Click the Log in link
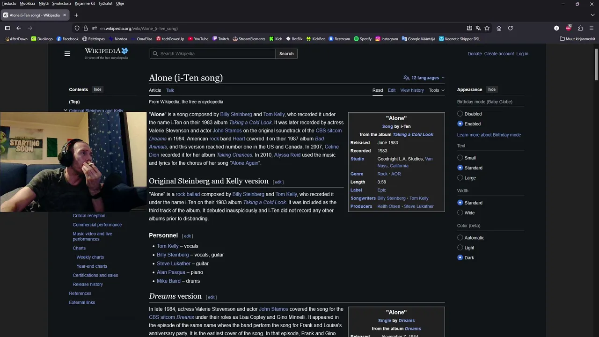599x337 pixels. 522,54
